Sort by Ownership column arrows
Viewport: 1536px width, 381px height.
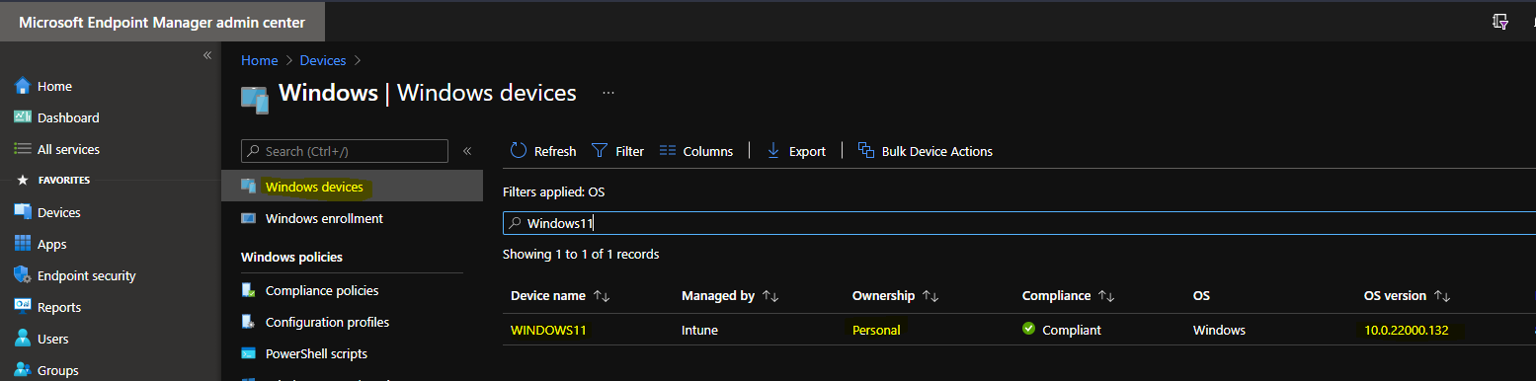coord(930,296)
